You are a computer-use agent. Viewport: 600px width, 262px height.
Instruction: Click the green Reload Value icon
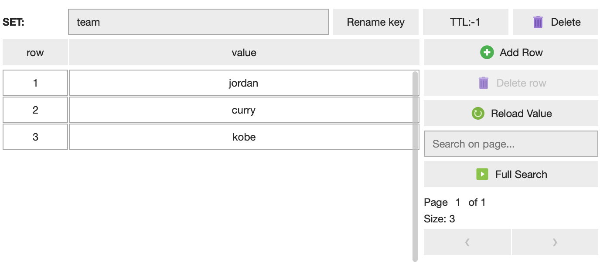(478, 114)
